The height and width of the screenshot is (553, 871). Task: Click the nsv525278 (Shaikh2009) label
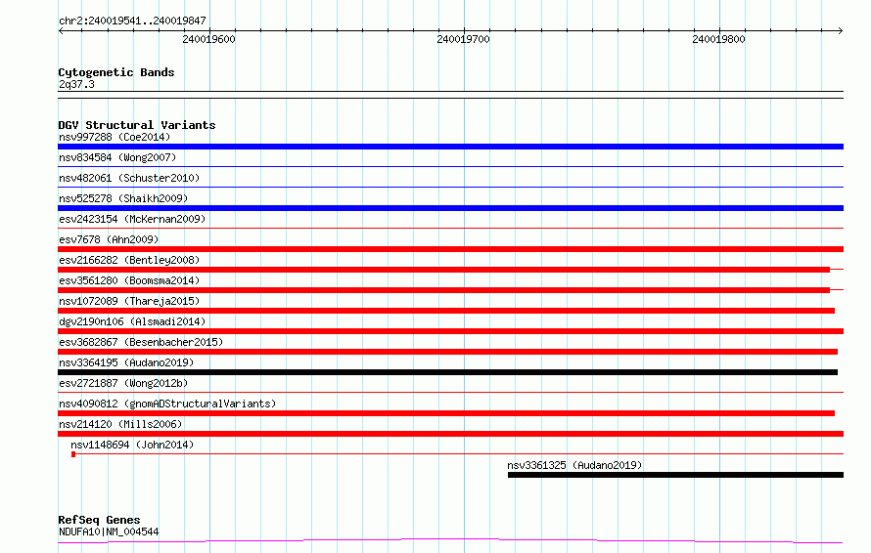click(123, 198)
